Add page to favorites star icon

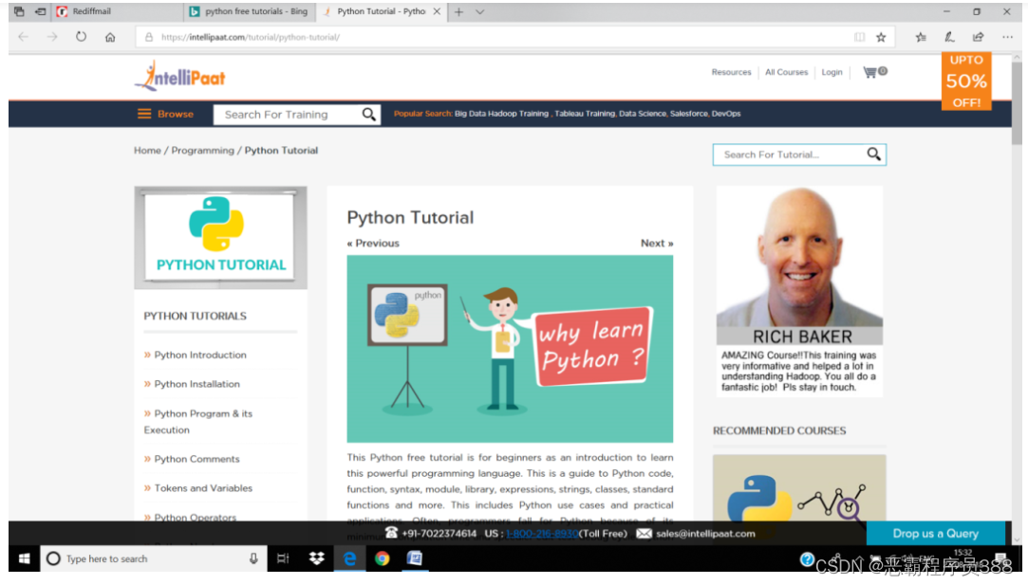point(881,37)
